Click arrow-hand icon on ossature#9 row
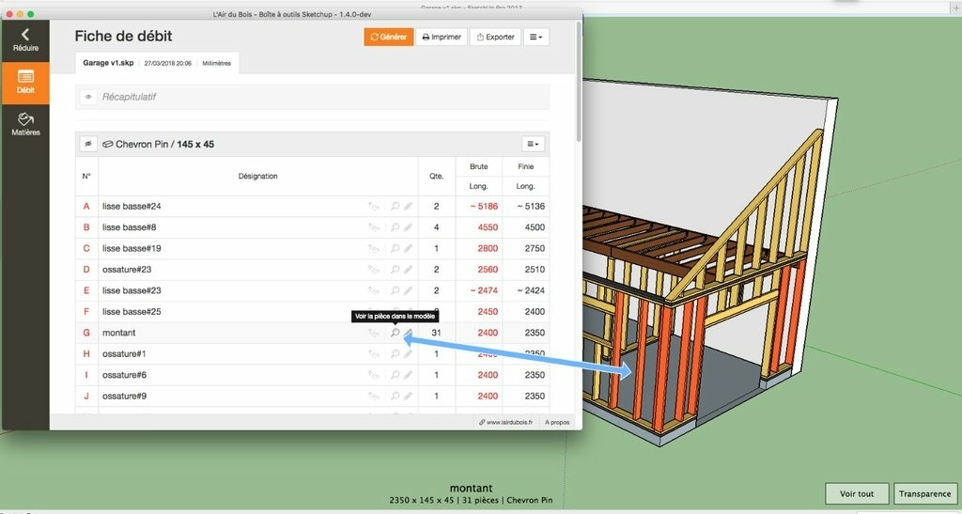962x514 pixels. pos(373,396)
